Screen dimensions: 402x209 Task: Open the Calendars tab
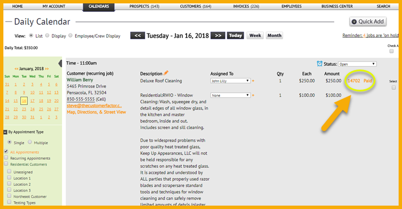click(99, 7)
